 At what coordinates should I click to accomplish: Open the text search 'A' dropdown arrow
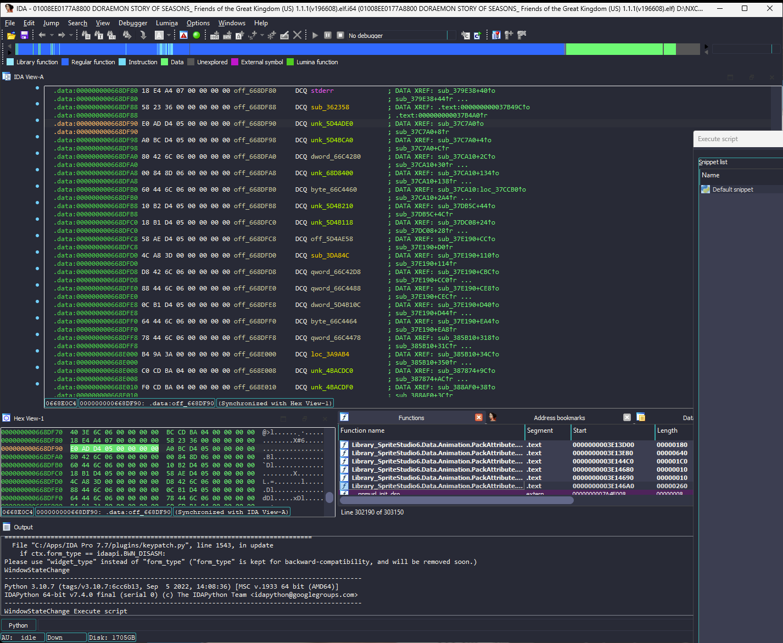169,35
